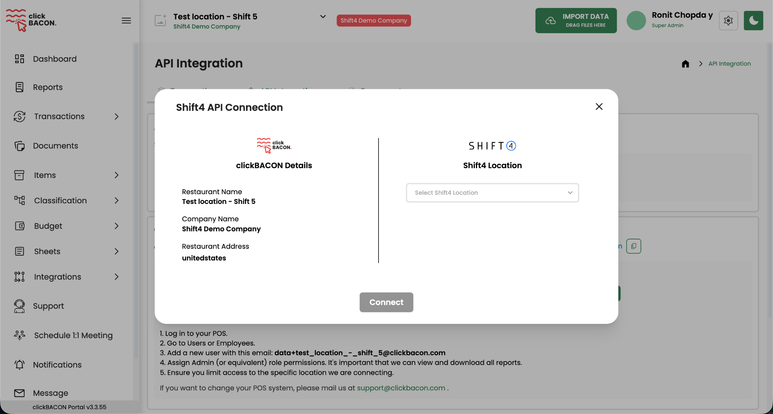Image resolution: width=773 pixels, height=414 pixels.
Task: Click the Budget wallet icon
Action: (x=20, y=226)
